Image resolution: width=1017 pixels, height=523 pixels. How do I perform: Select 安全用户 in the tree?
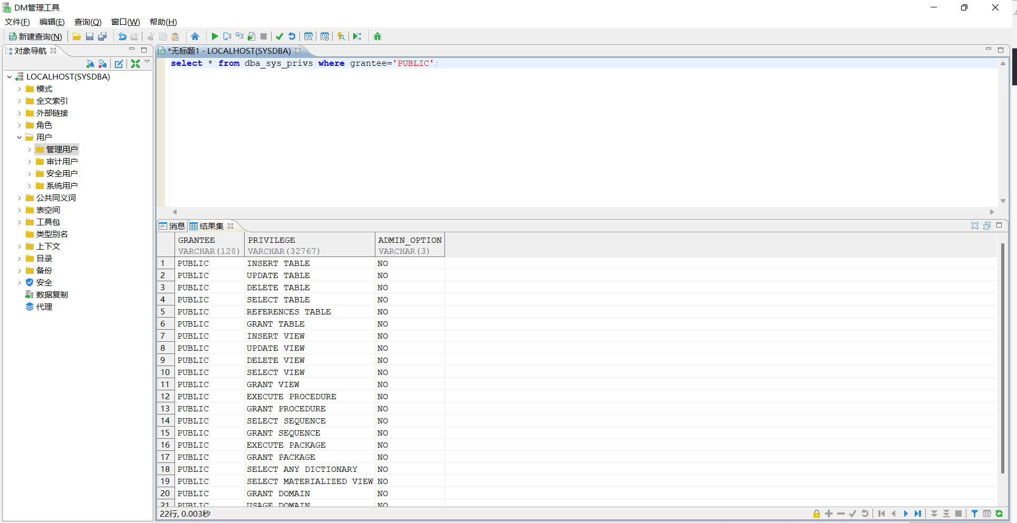62,174
